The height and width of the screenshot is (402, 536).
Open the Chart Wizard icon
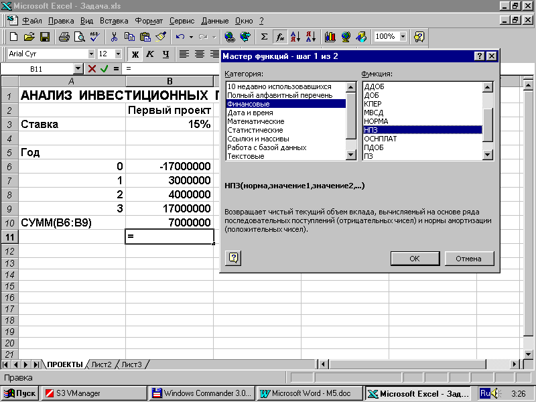click(330, 37)
